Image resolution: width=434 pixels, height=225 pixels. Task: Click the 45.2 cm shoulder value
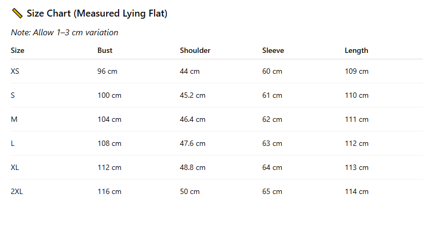(x=193, y=95)
